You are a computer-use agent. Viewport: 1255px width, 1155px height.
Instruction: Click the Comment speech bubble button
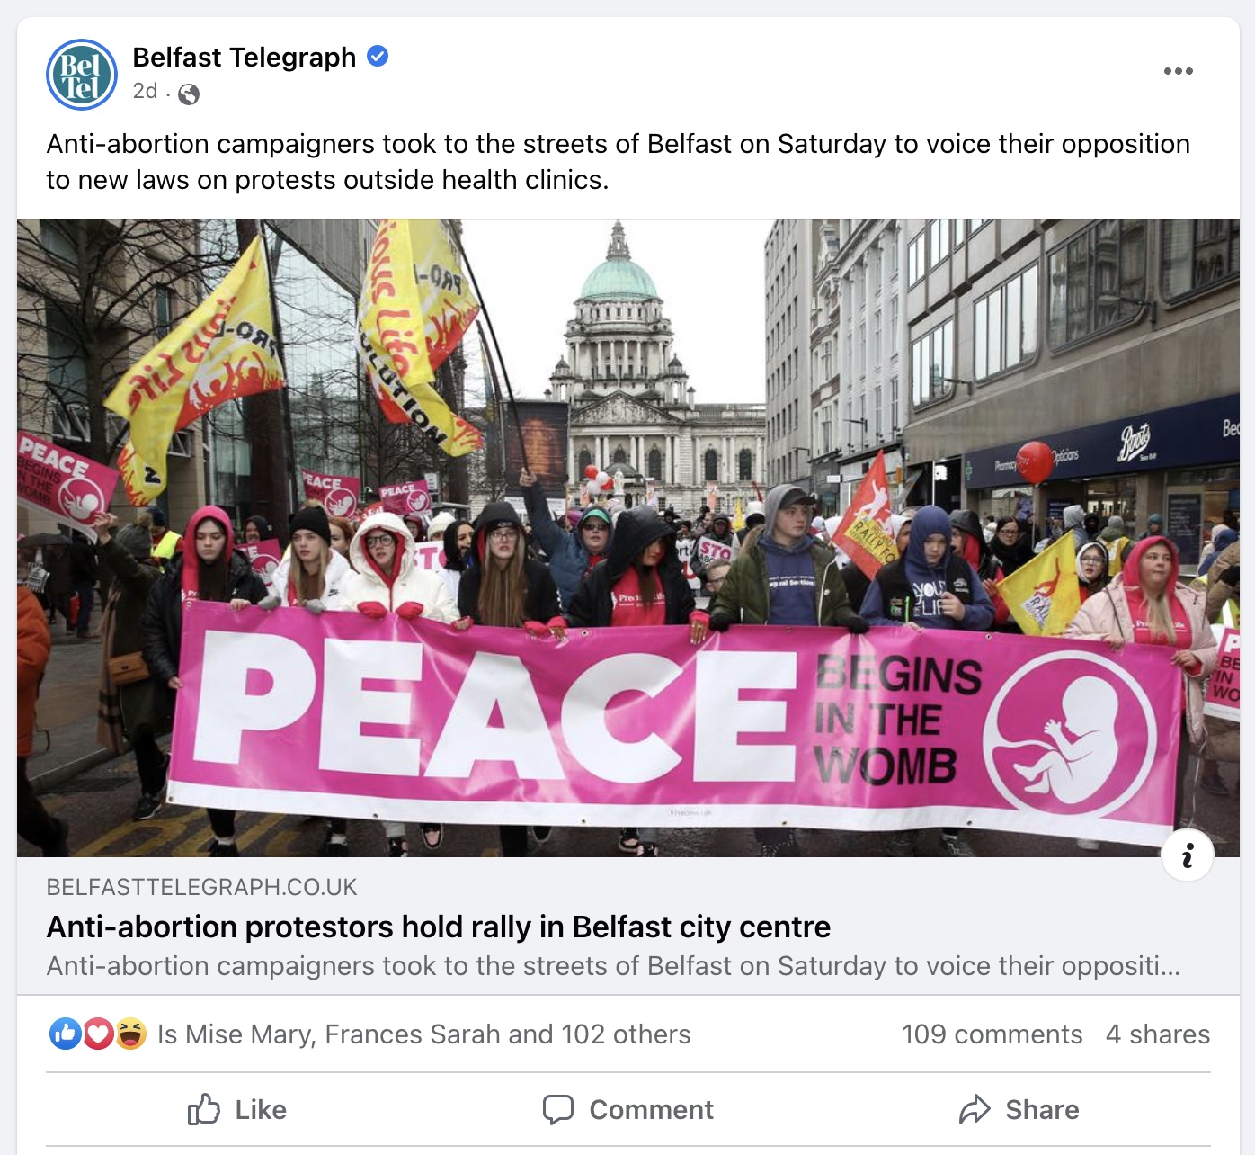click(628, 1110)
